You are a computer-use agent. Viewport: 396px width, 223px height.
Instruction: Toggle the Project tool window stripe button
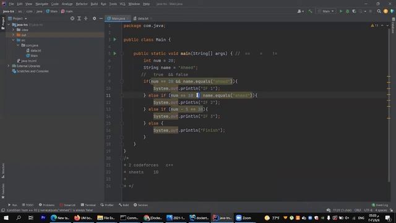3,23
